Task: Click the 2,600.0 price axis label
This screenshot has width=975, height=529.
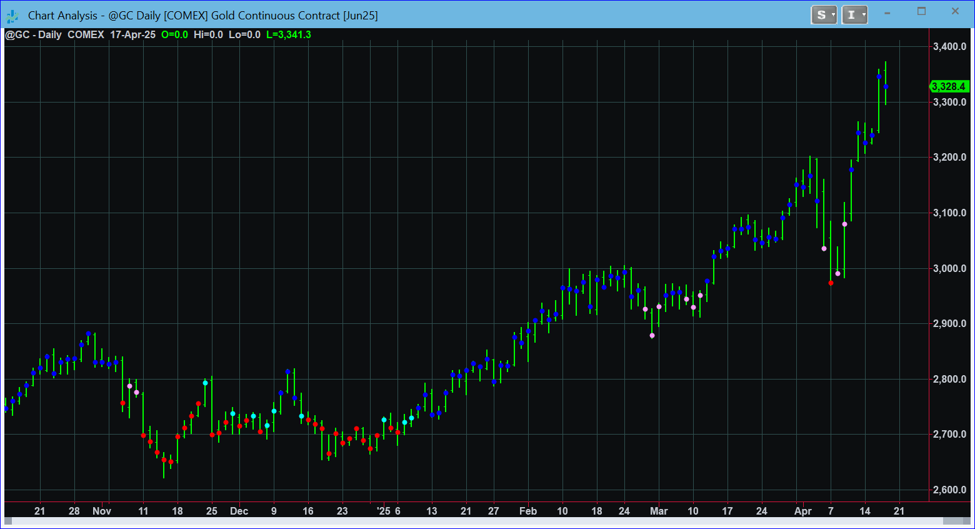Action: coord(949,490)
